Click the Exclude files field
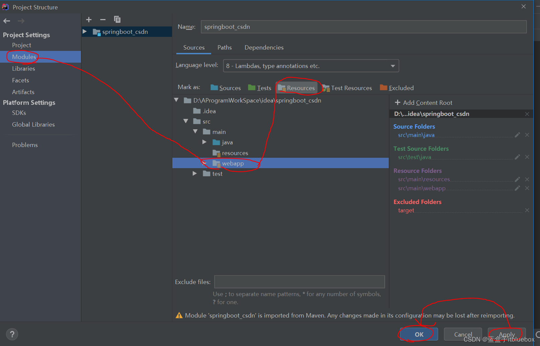The height and width of the screenshot is (346, 540). tap(299, 282)
